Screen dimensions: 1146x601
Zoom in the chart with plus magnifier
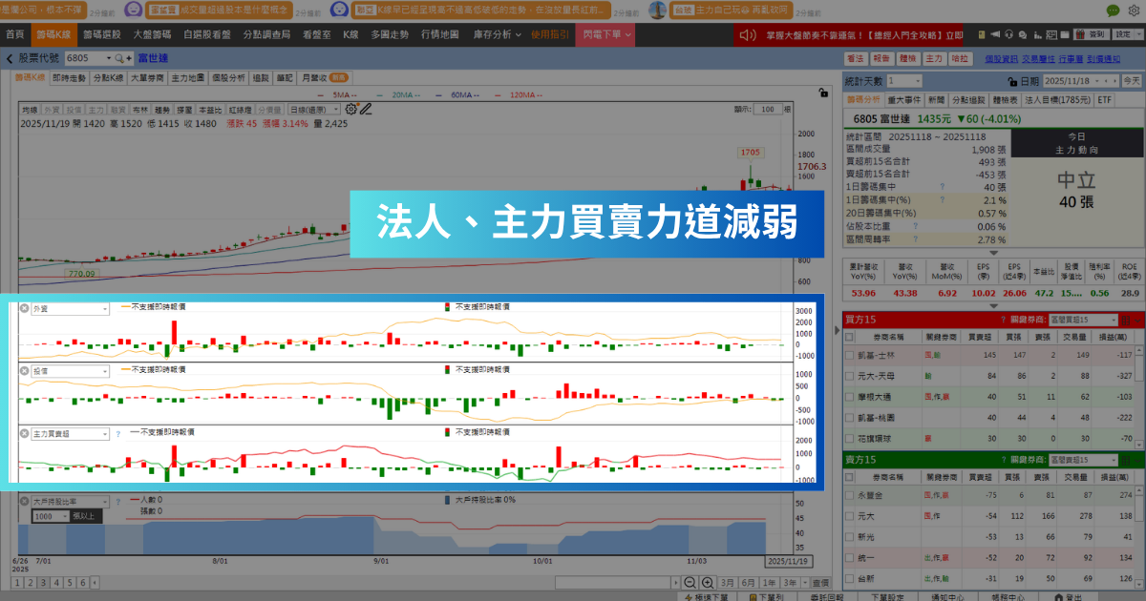708,582
